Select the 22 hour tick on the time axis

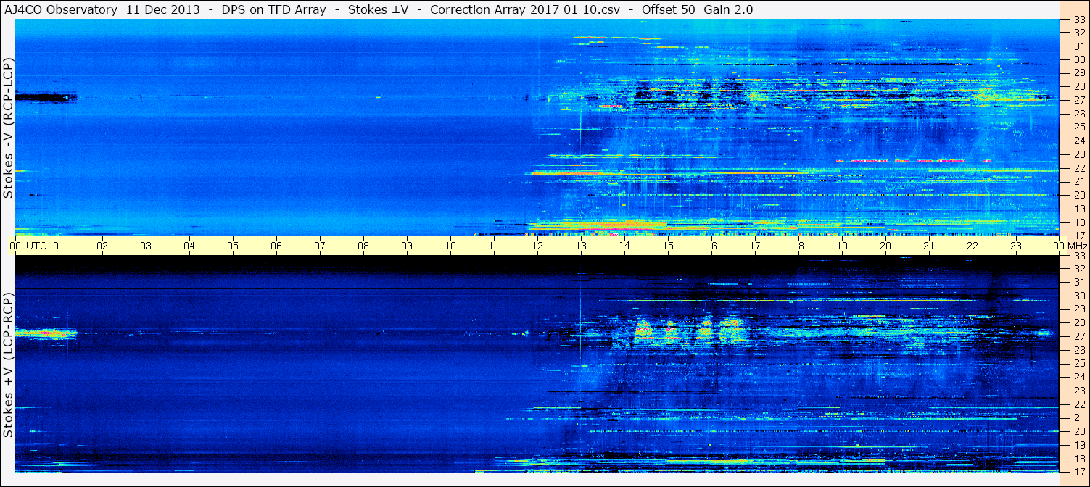coord(973,246)
